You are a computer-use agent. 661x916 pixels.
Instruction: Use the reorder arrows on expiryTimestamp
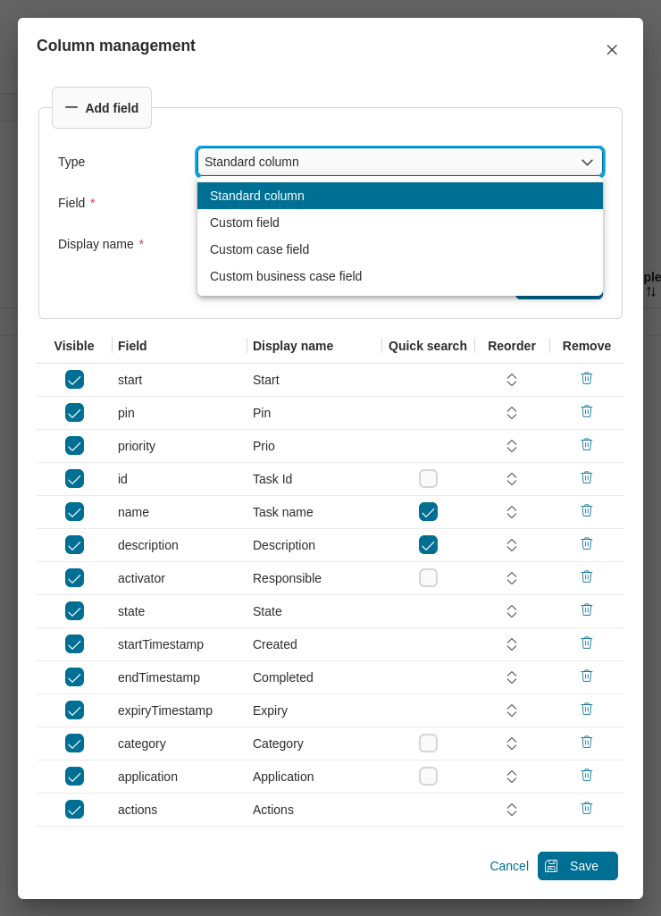click(x=511, y=709)
